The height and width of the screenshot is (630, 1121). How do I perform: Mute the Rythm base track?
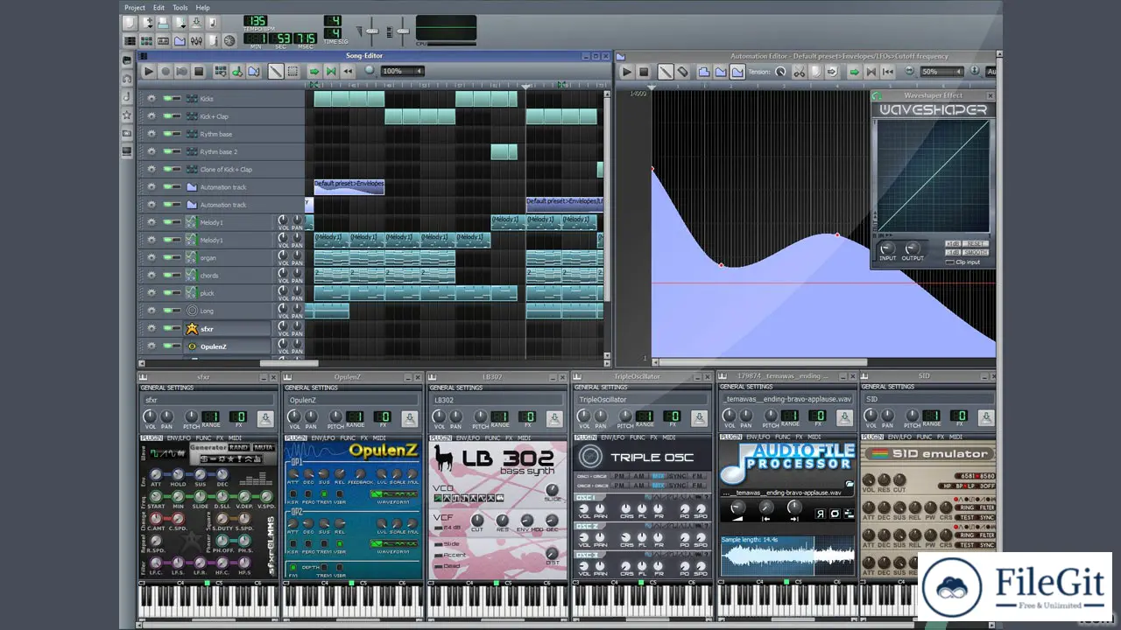[x=166, y=134]
